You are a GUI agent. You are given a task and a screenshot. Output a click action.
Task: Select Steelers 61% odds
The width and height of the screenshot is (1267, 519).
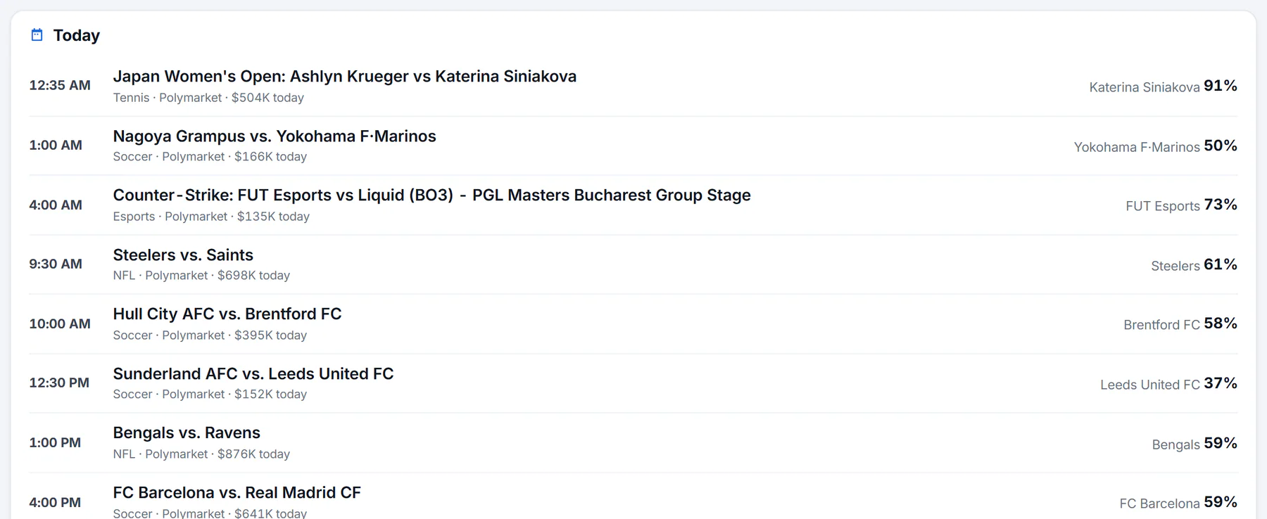[1194, 264]
